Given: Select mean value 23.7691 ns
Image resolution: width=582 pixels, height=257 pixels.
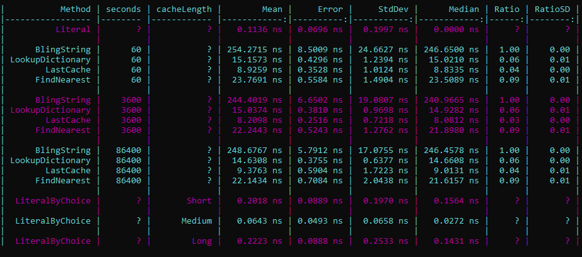Looking at the screenshot, I should (x=257, y=79).
